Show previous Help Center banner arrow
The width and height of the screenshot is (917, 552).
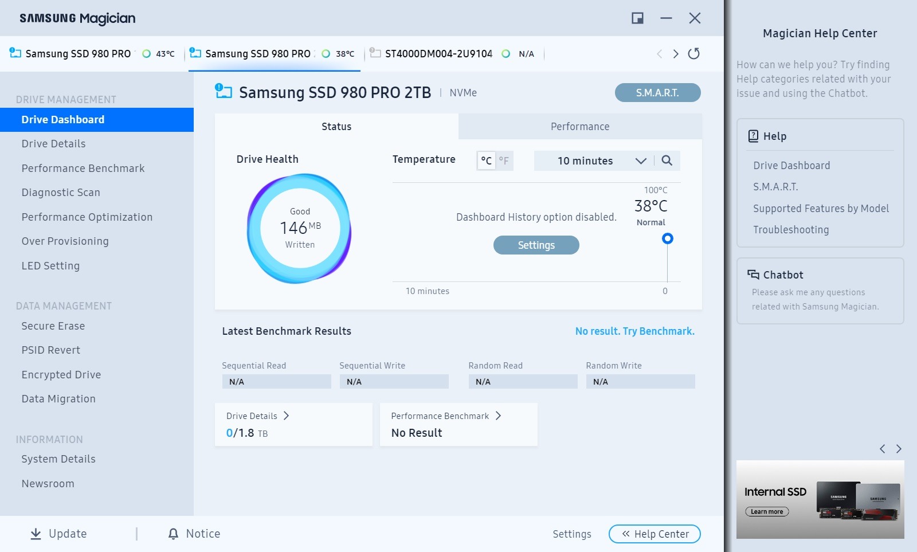click(883, 449)
